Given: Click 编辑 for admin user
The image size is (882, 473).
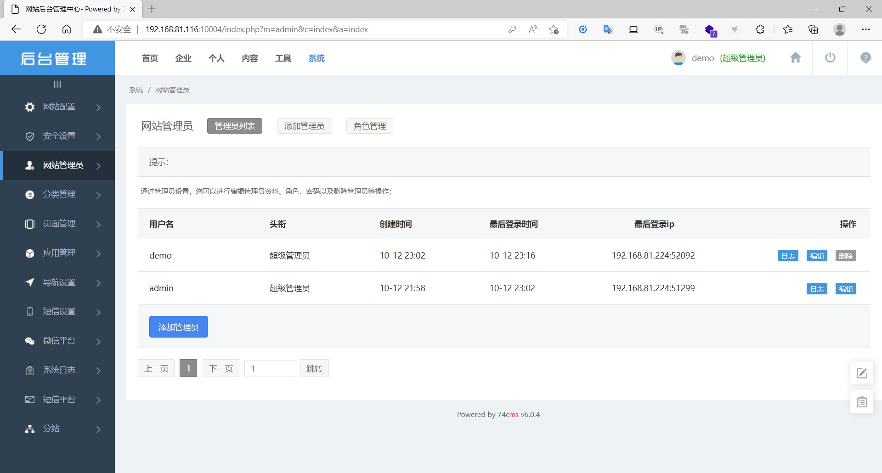Looking at the screenshot, I should pyautogui.click(x=846, y=289).
